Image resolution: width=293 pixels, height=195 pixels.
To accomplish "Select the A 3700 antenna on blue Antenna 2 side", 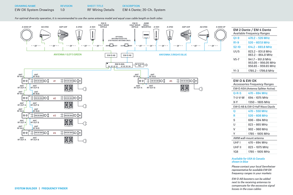I will (x=170, y=35).
